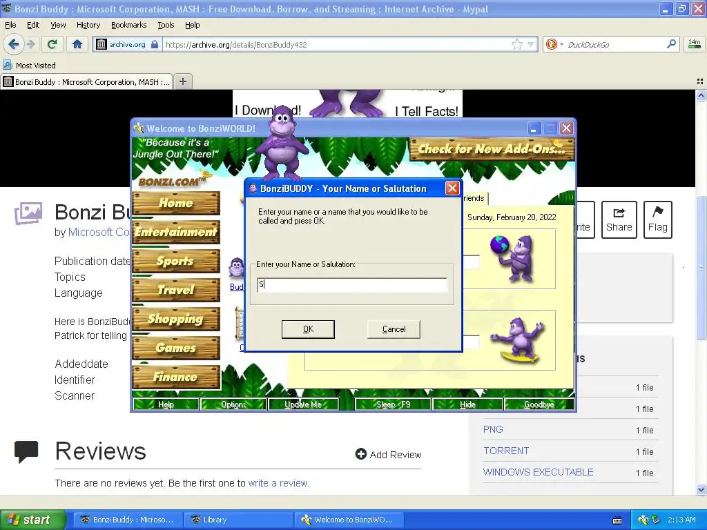Open the WINDOWS EXECUTABLE download option
Viewport: 707px width, 530px height.
538,472
